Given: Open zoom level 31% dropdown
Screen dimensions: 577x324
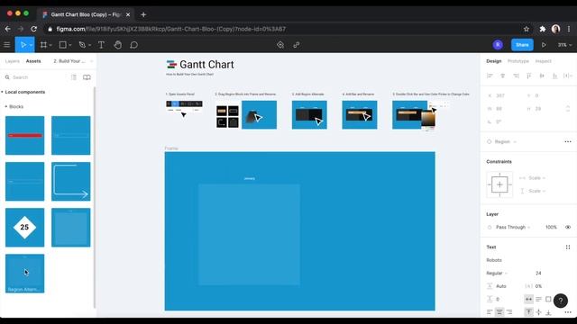Looking at the screenshot, I should pos(564,45).
